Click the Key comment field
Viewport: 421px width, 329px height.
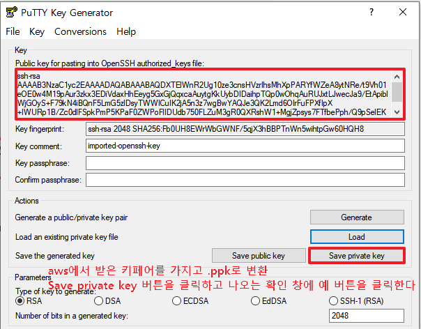point(245,146)
